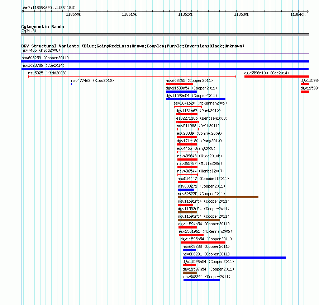Open nsv608271 (Cooper2011) variant label
The image size is (319, 305).
(x=201, y=186)
